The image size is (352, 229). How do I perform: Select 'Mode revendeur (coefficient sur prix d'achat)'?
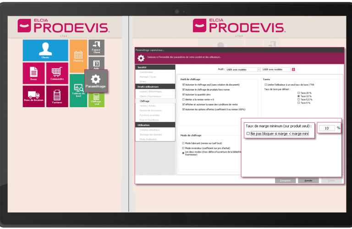183,148
